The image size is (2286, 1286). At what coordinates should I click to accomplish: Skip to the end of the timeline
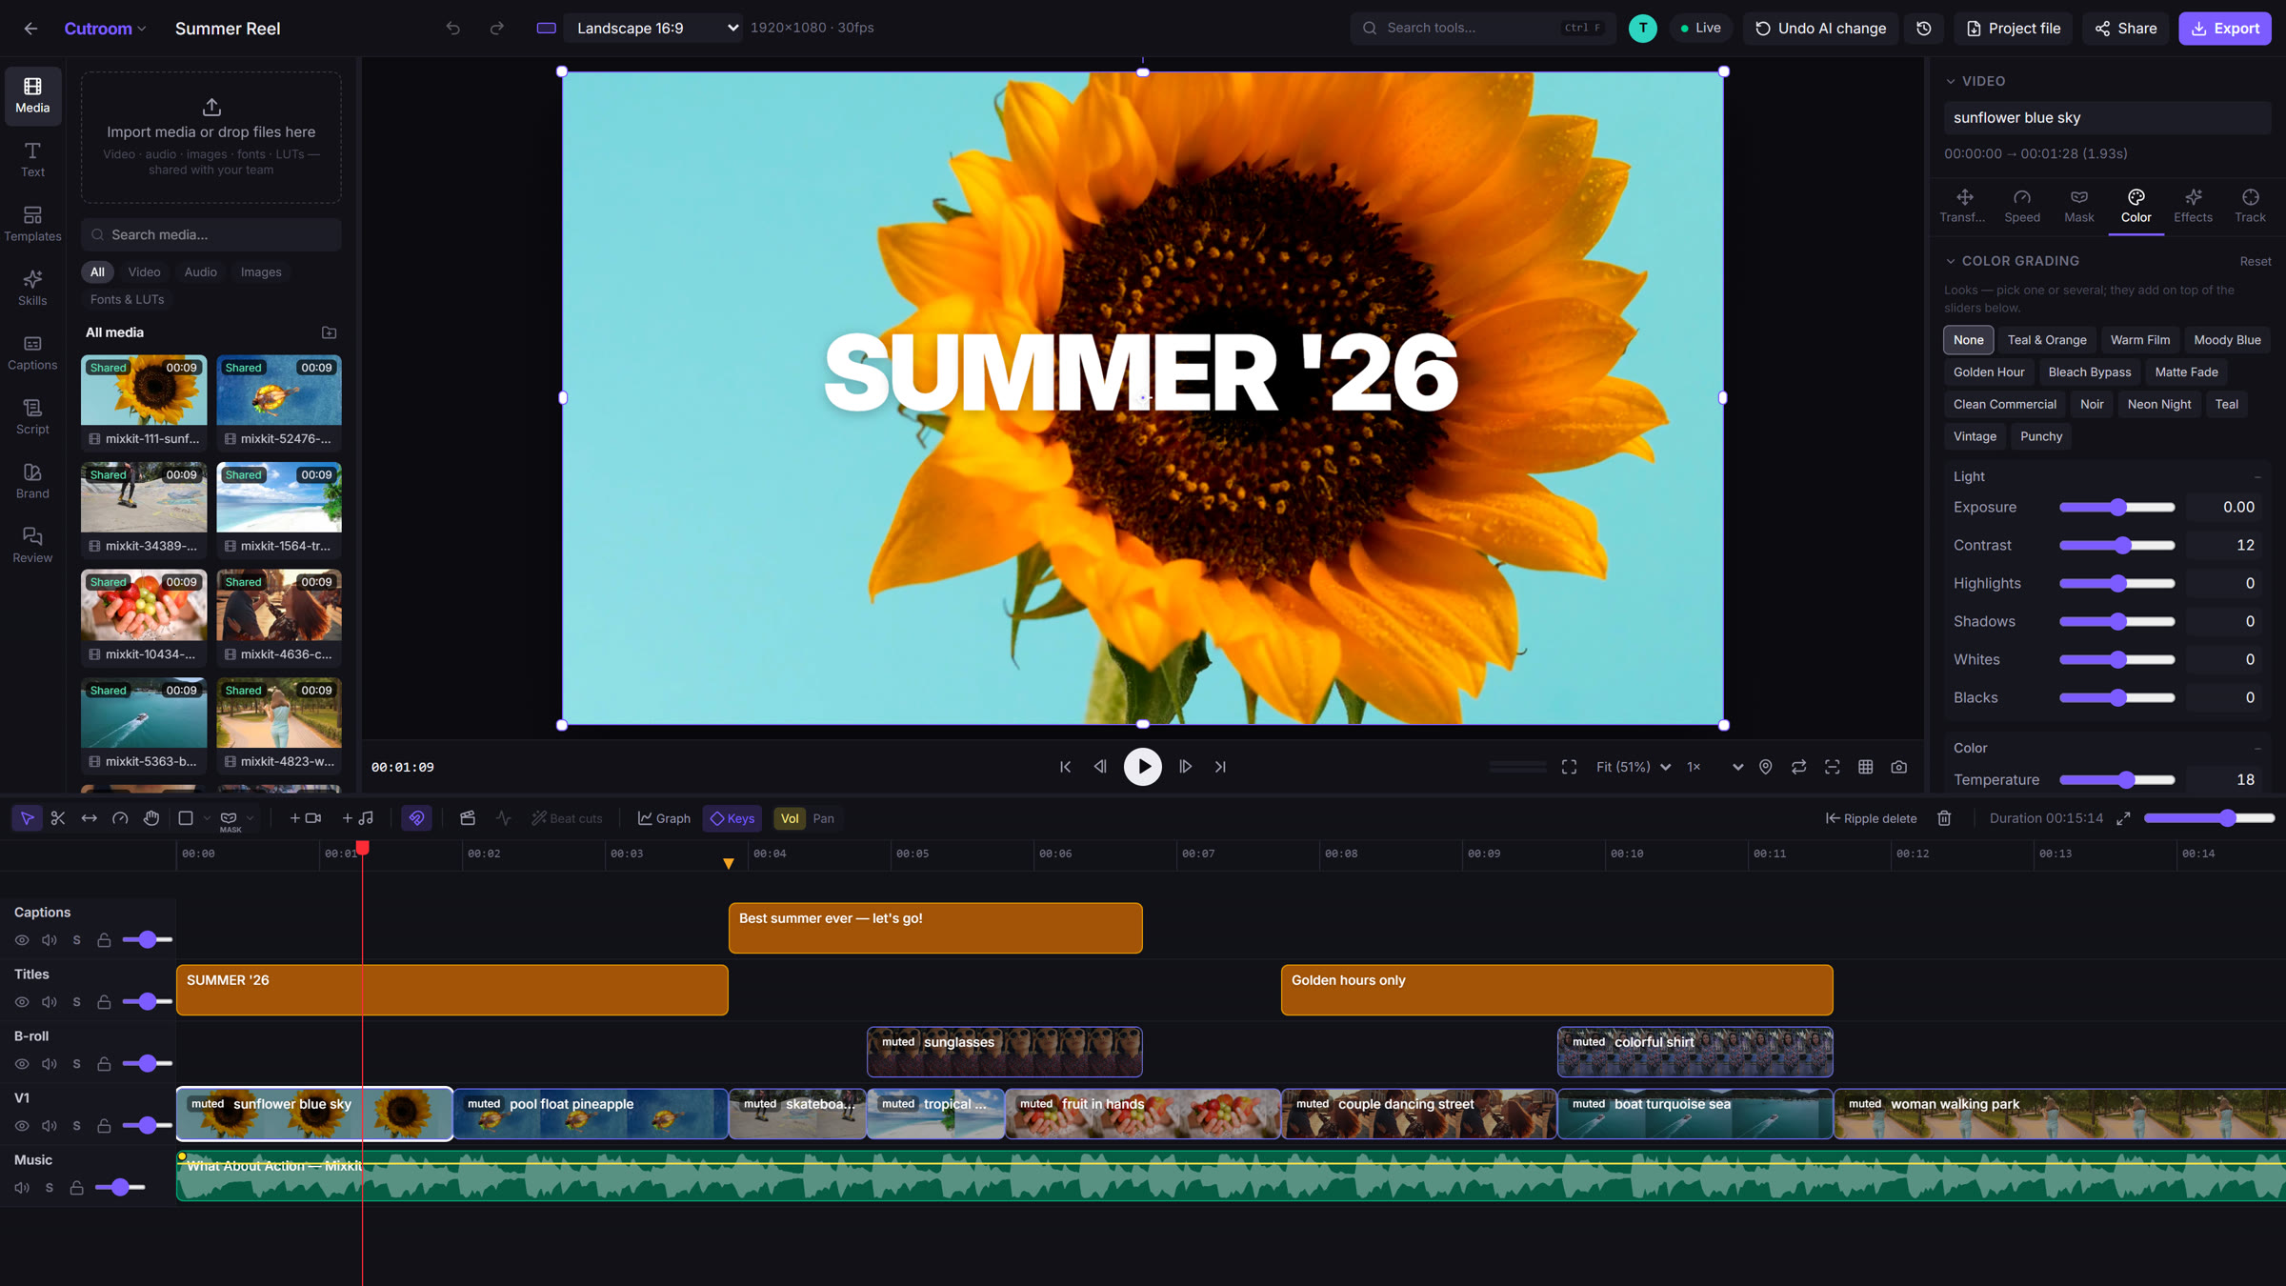(1220, 767)
